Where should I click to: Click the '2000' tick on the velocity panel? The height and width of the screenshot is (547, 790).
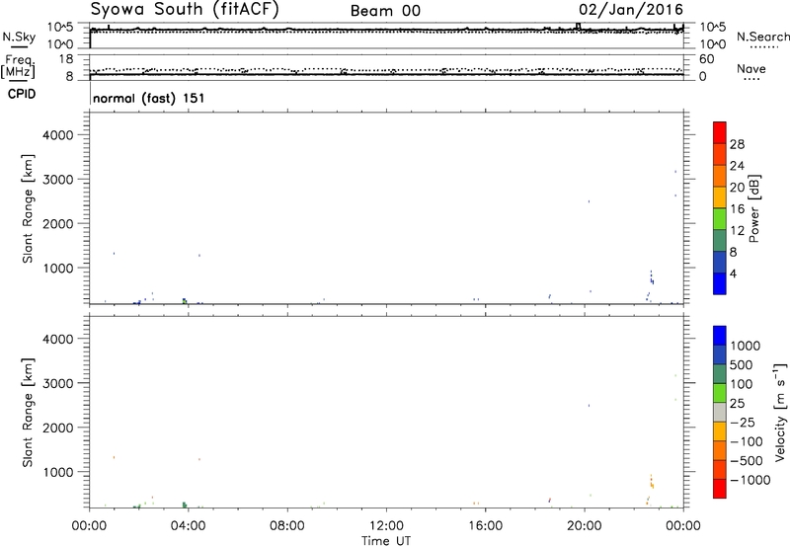(58, 429)
